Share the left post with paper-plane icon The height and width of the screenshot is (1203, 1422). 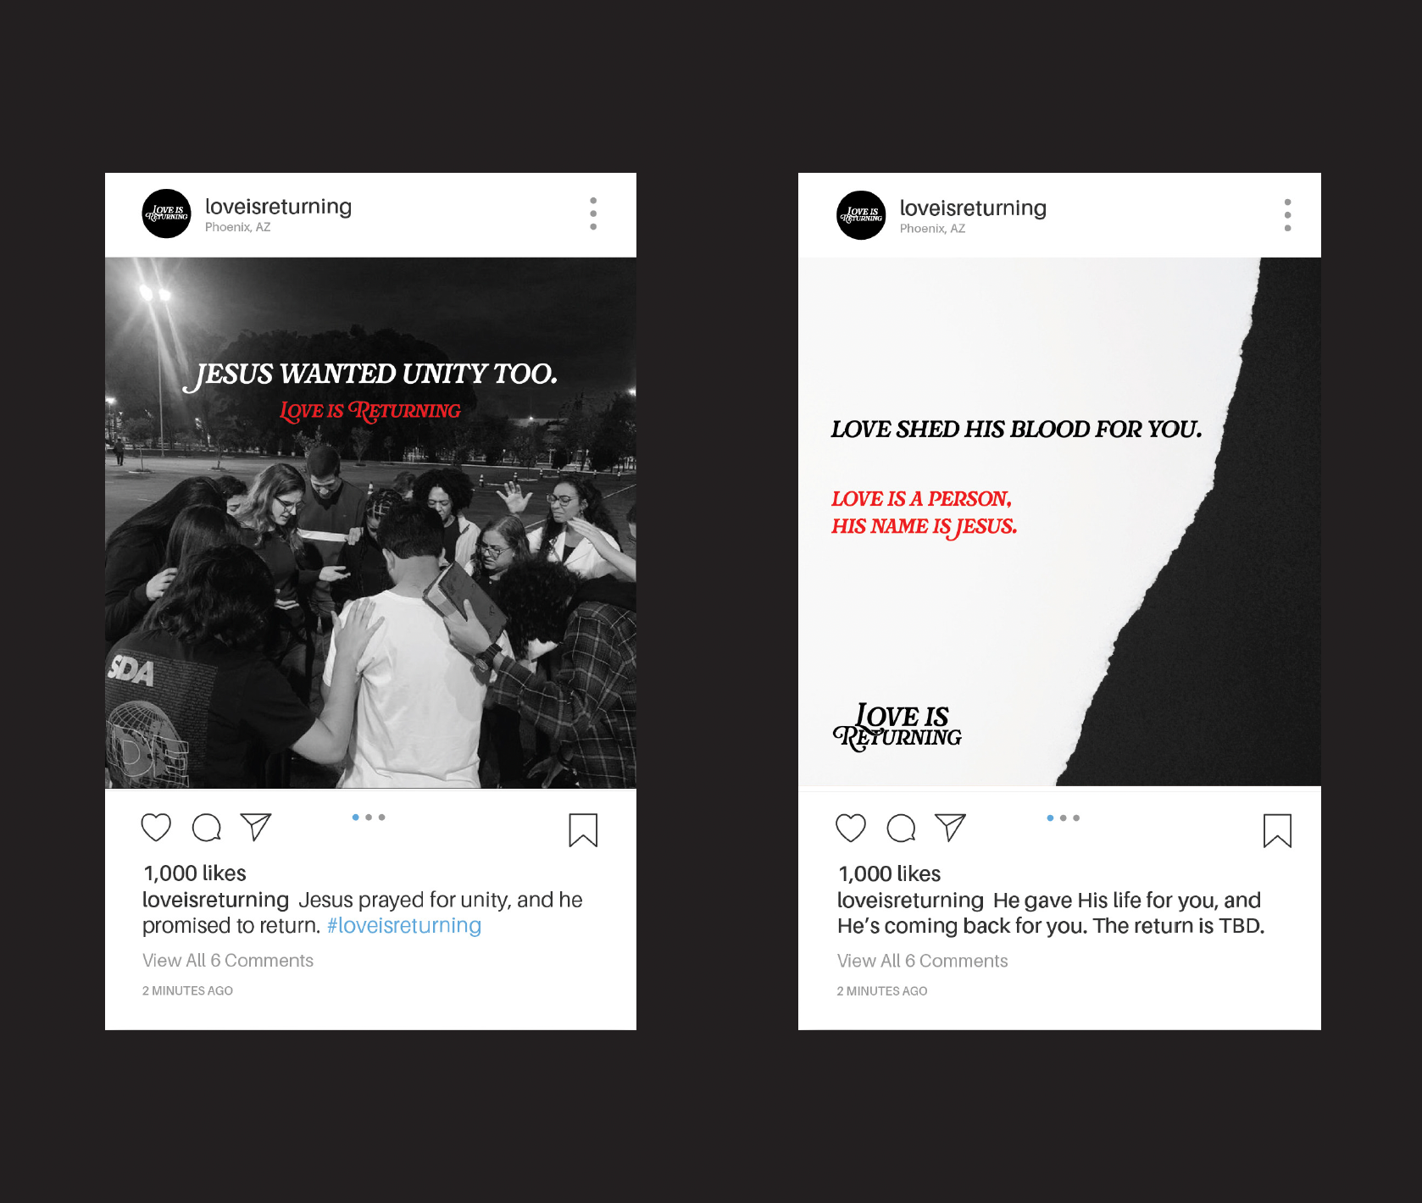pyautogui.click(x=256, y=827)
